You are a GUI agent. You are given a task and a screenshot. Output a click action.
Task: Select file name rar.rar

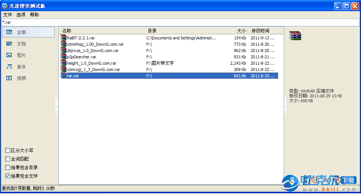(x=73, y=76)
